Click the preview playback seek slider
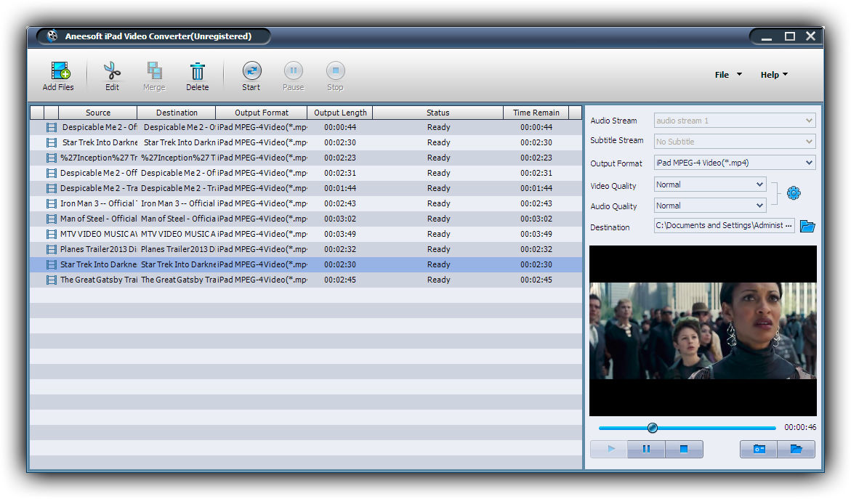Viewport: 851px width, 499px height. 687,428
